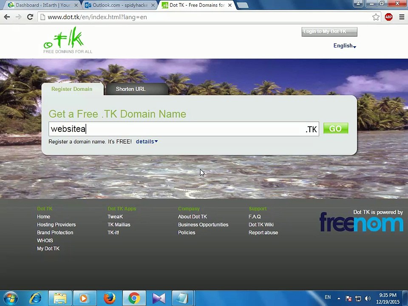Open Windows Media Player taskbar icon
The height and width of the screenshot is (306, 408).
(85, 298)
